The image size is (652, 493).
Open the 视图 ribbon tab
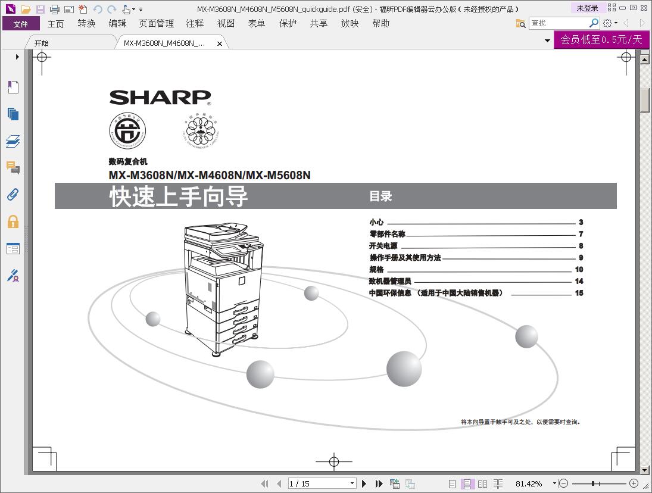[226, 24]
